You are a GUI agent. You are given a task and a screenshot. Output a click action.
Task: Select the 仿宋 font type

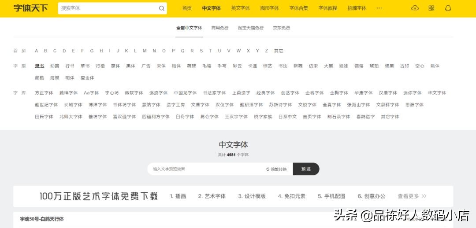[313, 66]
